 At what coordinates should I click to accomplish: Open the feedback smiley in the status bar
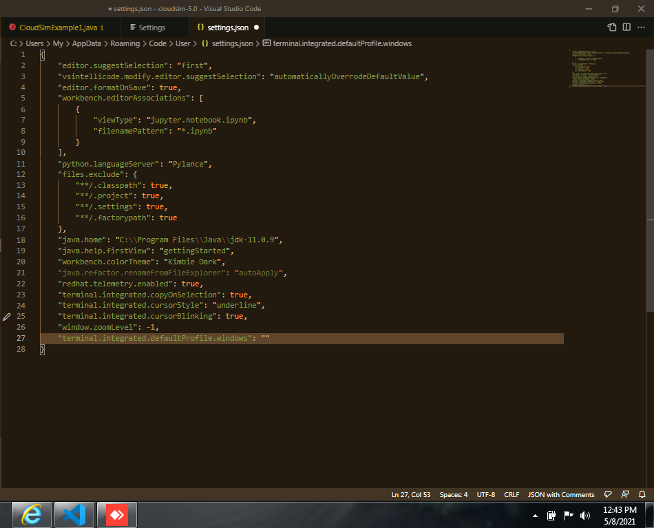(608, 494)
